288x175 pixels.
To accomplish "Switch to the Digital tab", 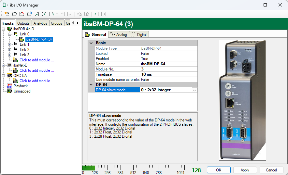I will click(139, 35).
